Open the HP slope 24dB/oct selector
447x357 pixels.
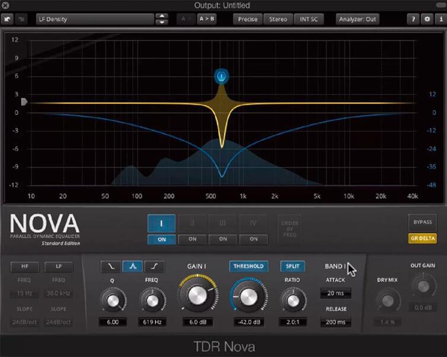click(x=24, y=322)
